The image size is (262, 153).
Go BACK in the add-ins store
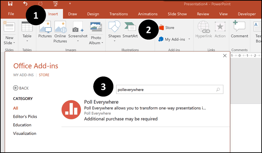tap(21, 88)
